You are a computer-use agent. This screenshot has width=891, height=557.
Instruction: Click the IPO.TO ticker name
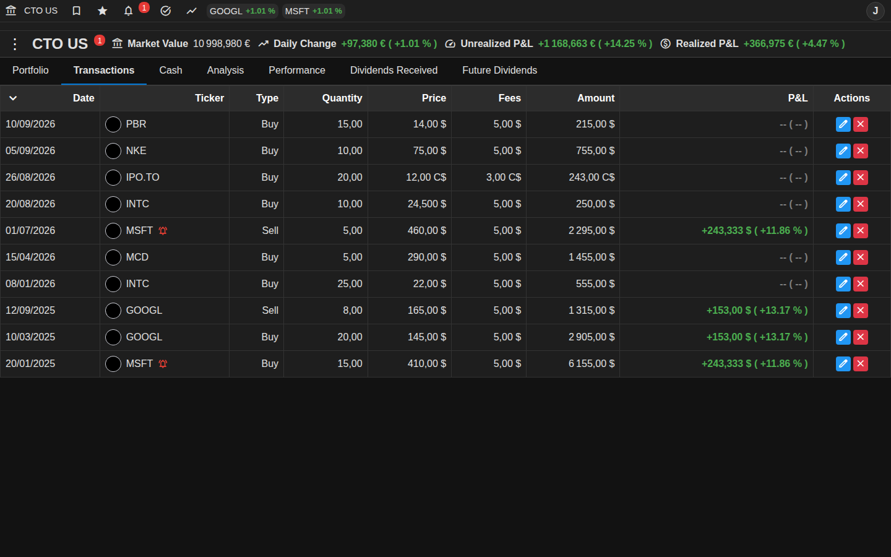(x=143, y=178)
